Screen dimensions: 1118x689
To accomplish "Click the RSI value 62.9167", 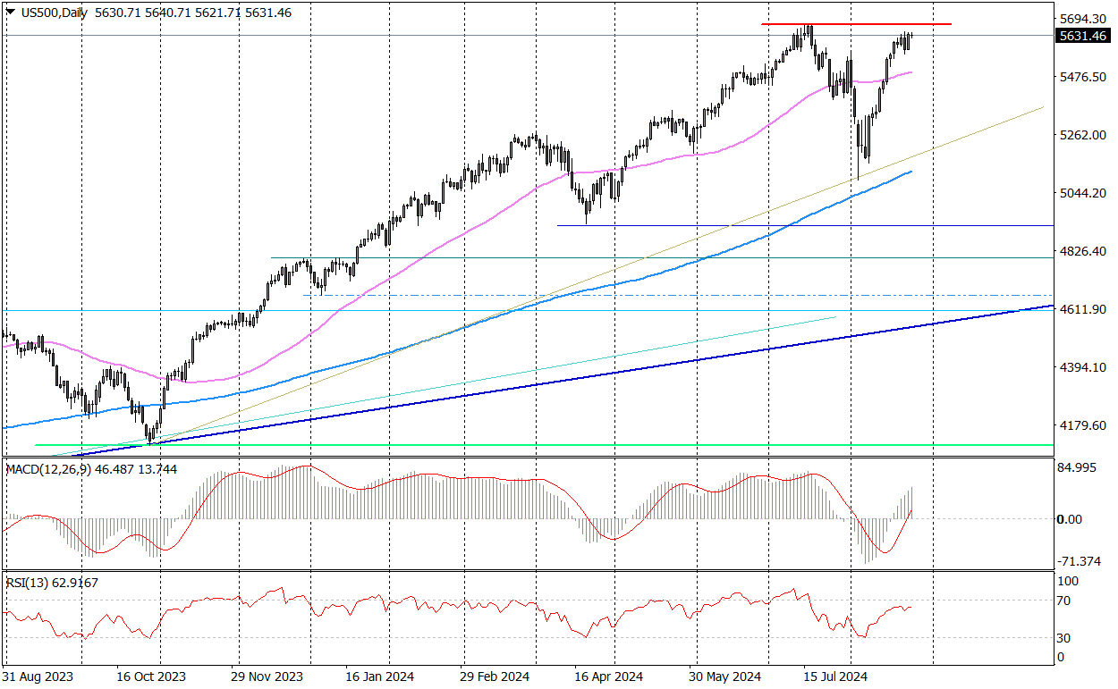I will point(75,583).
